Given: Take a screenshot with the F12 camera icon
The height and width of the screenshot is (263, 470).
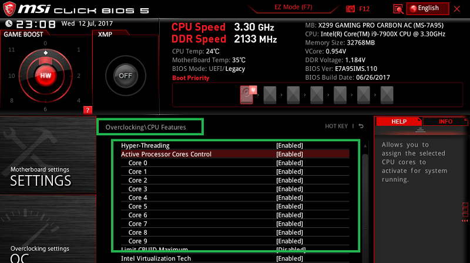Looking at the screenshot, I should click(350, 9).
